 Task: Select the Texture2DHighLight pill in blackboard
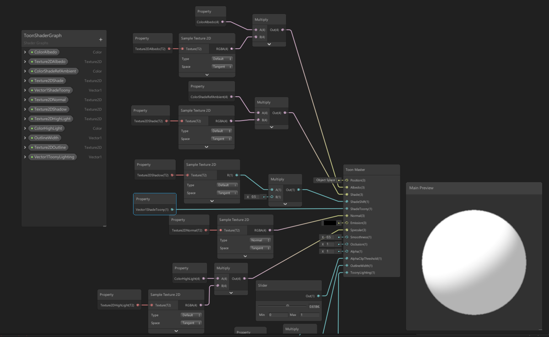coord(51,119)
